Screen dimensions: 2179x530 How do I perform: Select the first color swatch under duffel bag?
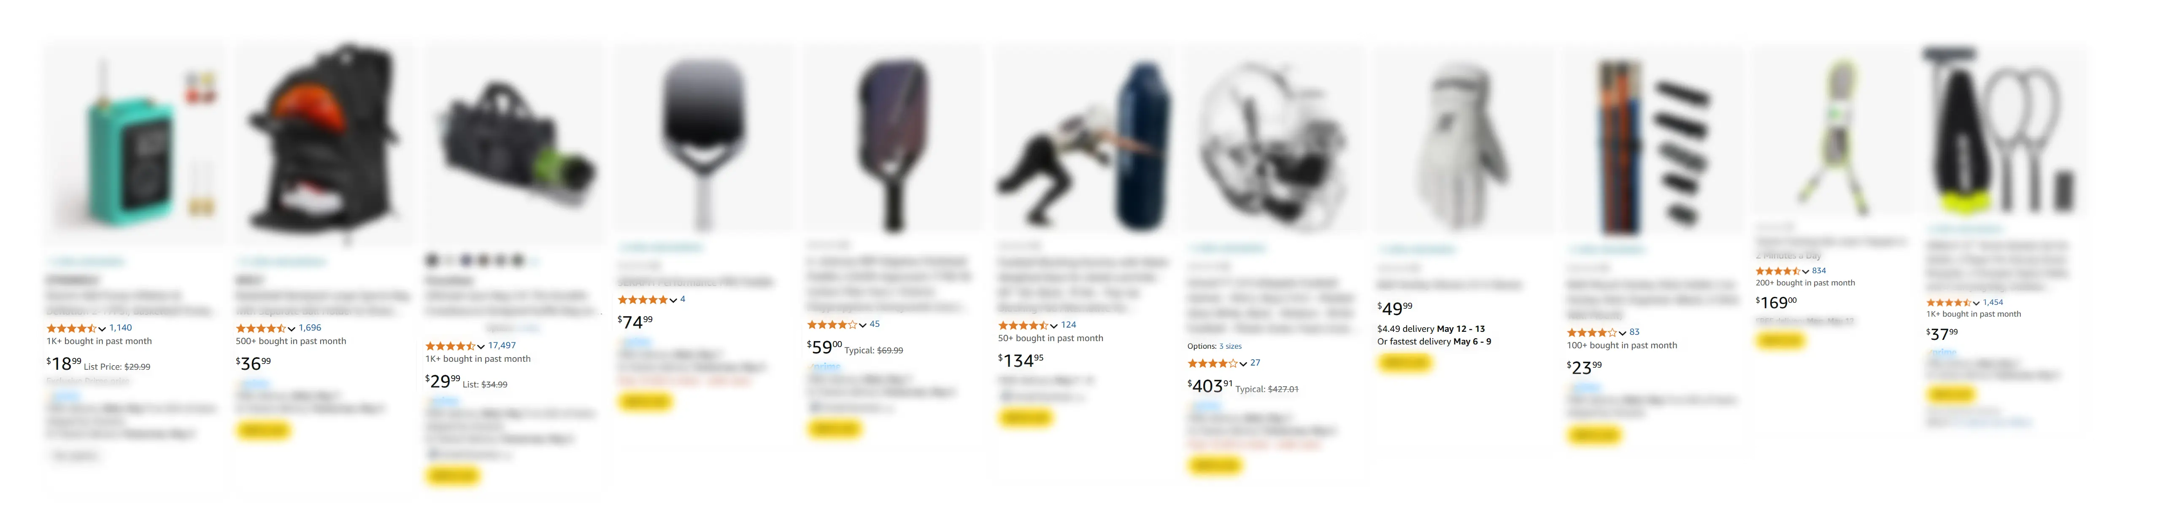point(432,260)
